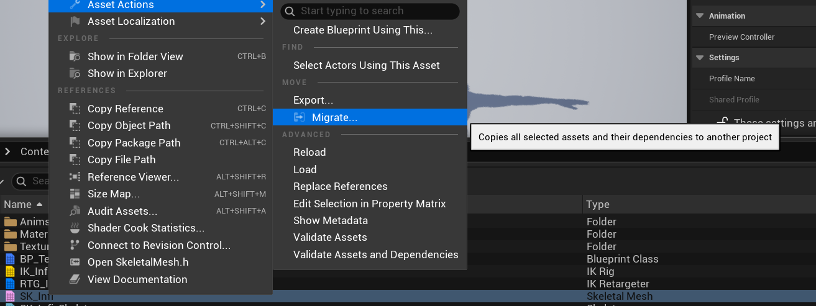Choose Export from the Move section
This screenshot has height=306, width=816.
click(x=313, y=100)
